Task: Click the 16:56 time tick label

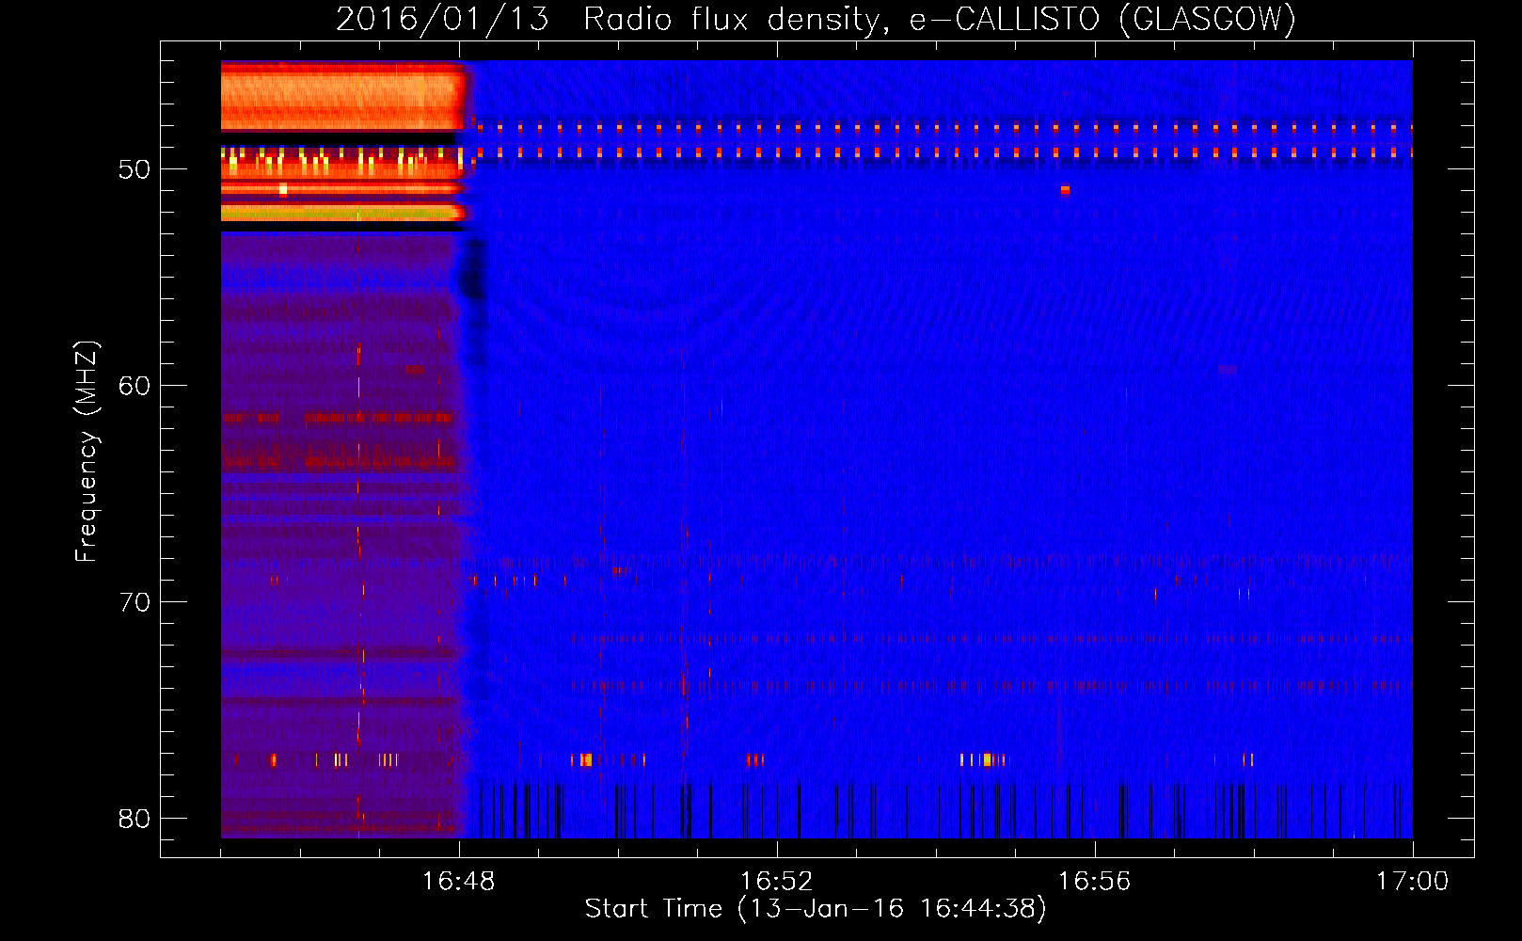Action: [x=1094, y=882]
